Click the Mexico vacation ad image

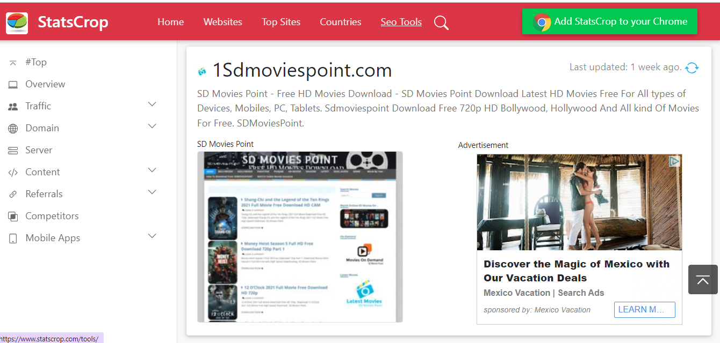(x=579, y=202)
